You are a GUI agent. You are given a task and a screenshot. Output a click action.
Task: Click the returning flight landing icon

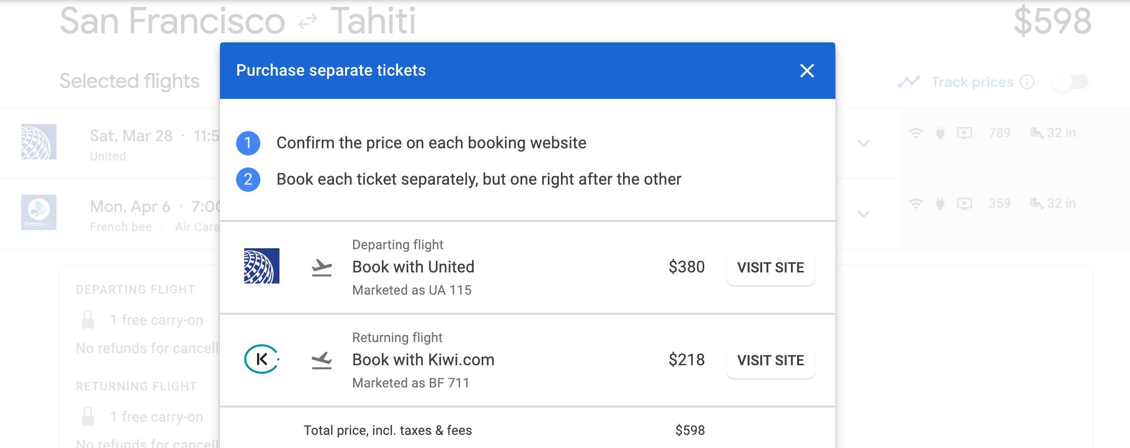pyautogui.click(x=322, y=360)
